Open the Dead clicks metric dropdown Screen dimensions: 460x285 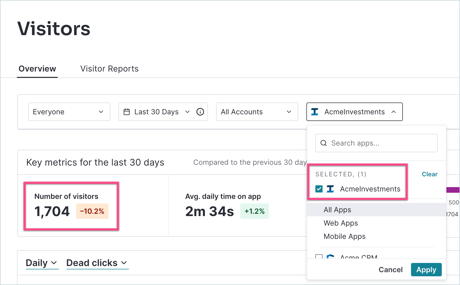pos(97,263)
